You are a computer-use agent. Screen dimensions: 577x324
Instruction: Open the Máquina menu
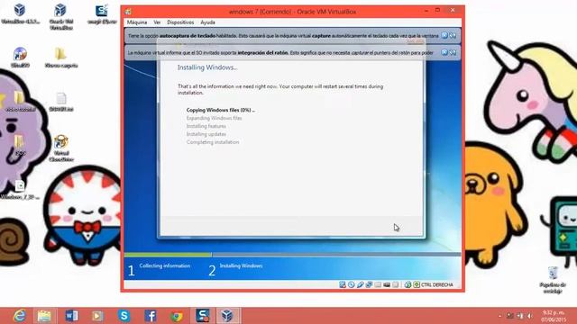(137, 22)
